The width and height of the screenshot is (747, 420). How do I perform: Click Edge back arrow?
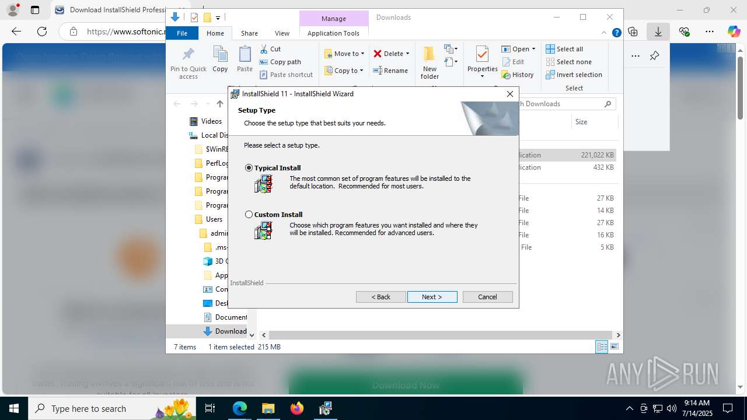16,32
